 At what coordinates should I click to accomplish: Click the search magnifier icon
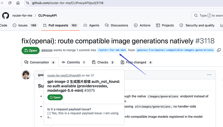(x=196, y=15)
